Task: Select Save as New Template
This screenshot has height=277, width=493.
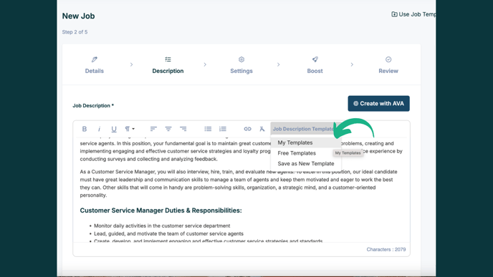Action: click(305, 164)
